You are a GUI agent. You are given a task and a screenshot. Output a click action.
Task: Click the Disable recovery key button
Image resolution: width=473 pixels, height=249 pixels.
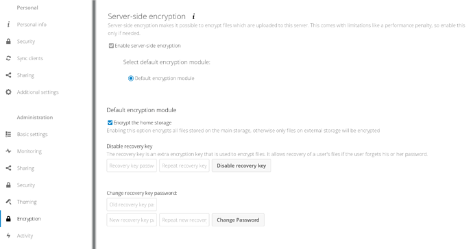click(x=241, y=166)
